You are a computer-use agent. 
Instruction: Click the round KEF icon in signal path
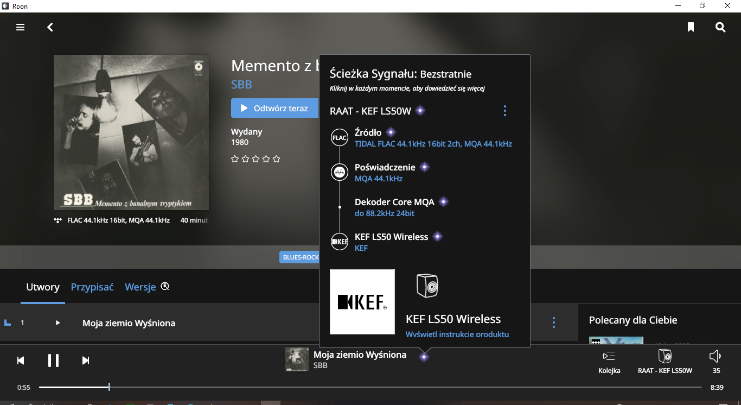click(340, 242)
